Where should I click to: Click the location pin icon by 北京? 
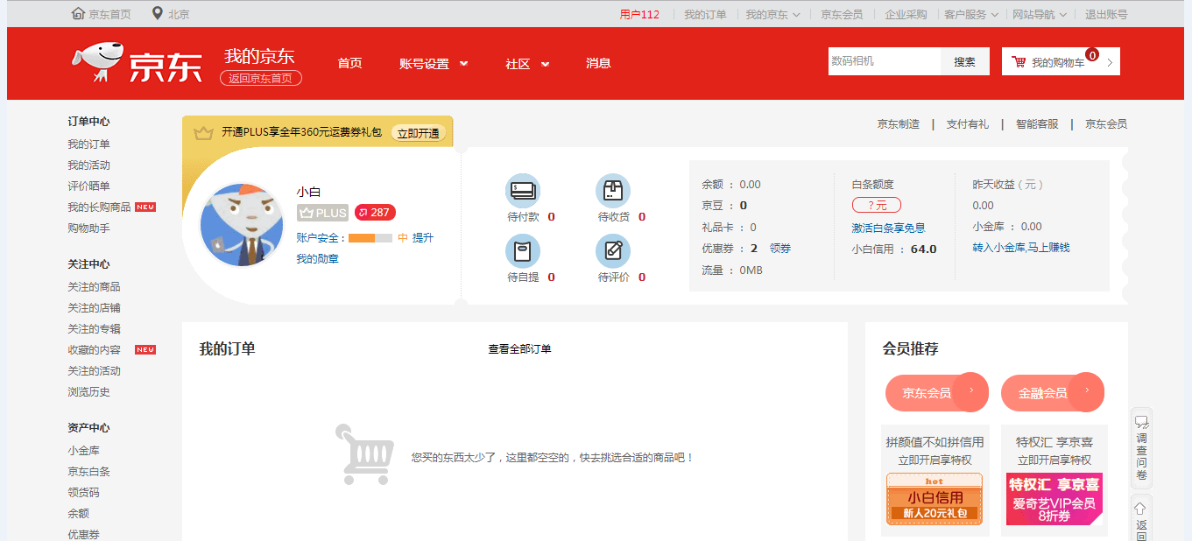pos(158,13)
